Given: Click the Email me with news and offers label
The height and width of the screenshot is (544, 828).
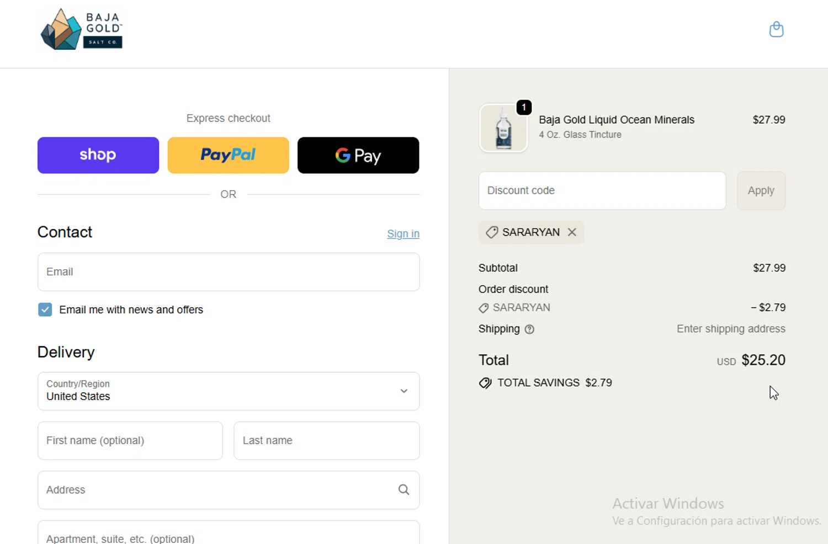Looking at the screenshot, I should pyautogui.click(x=131, y=310).
